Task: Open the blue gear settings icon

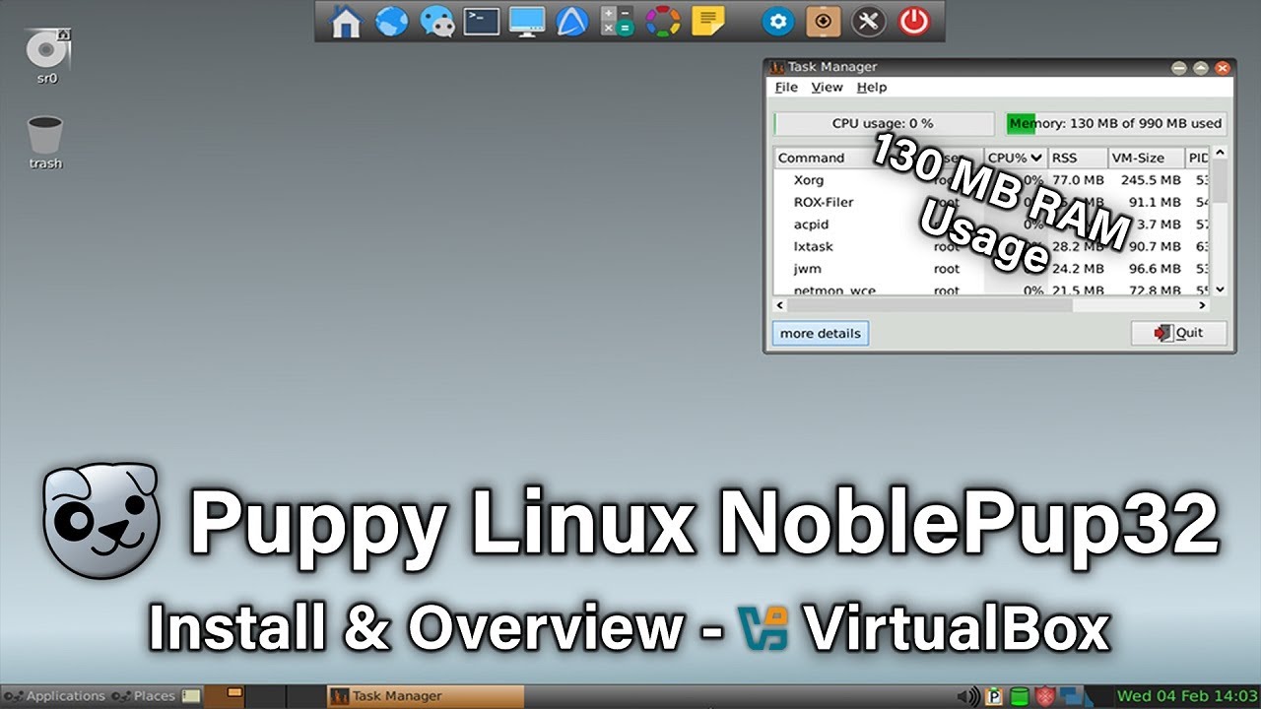Action: tap(778, 21)
